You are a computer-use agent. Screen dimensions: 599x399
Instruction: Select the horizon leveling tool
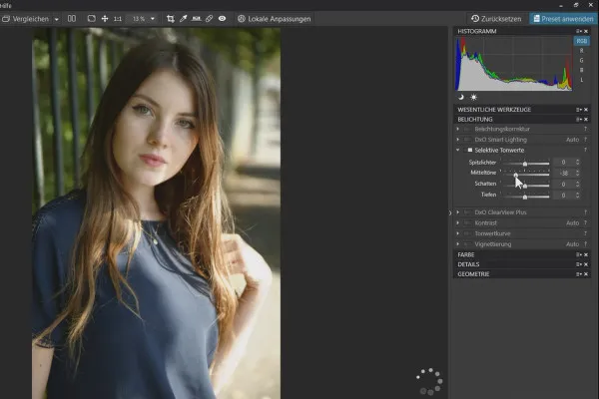coord(197,19)
